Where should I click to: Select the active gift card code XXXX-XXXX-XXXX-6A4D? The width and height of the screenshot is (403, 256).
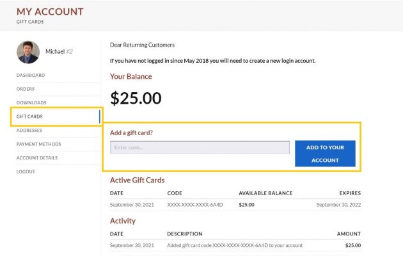195,205
